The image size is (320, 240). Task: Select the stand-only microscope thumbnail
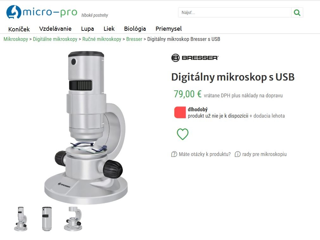pyautogui.click(x=73, y=219)
